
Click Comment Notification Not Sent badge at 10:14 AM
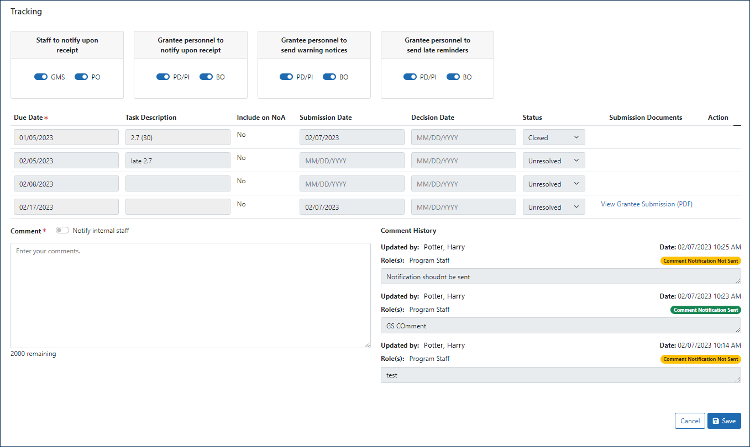(701, 359)
